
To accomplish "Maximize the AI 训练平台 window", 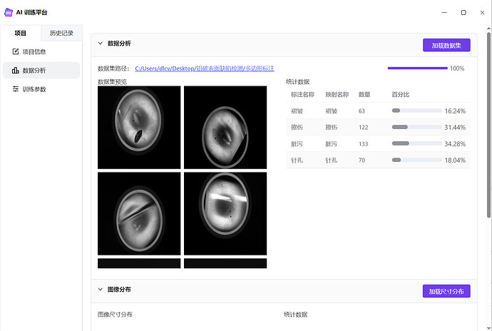I will point(463,12).
